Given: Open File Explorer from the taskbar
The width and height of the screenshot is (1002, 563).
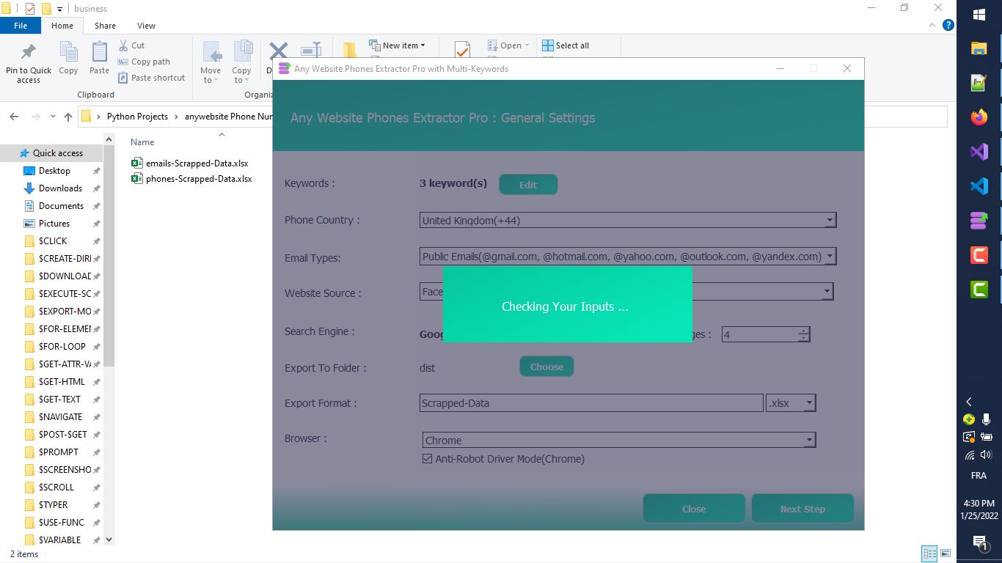Looking at the screenshot, I should click(979, 49).
